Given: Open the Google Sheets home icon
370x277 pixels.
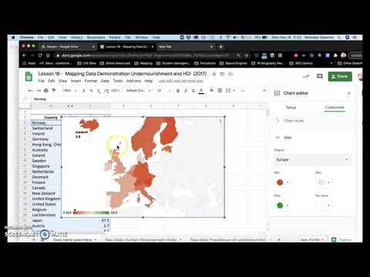Looking at the screenshot, I should pos(29,76).
